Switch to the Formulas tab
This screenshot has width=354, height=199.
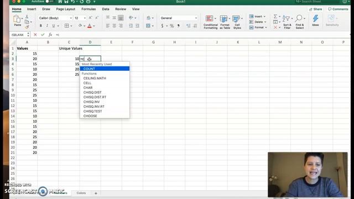click(x=88, y=9)
